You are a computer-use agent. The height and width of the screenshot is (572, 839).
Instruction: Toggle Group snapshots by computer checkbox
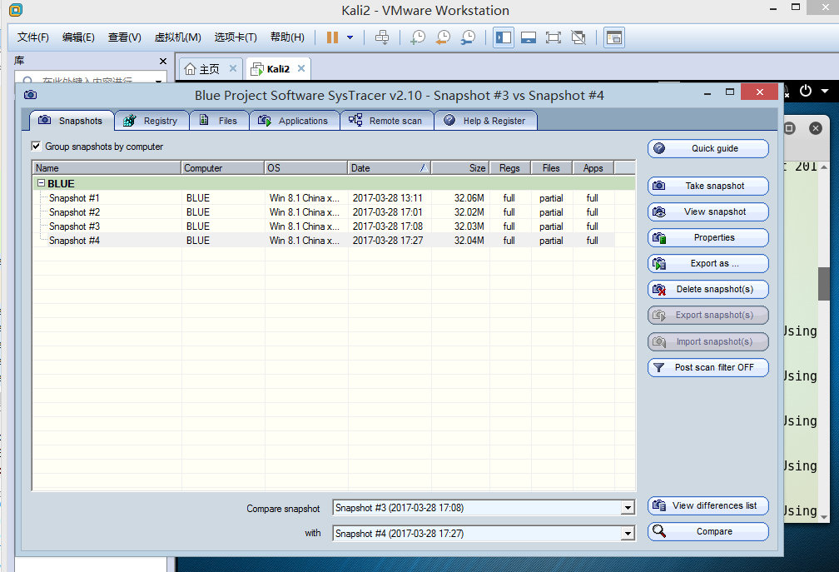point(36,146)
